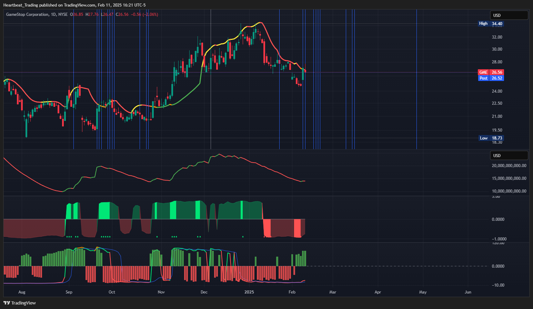Click the Nov label on the time axis
This screenshot has width=533, height=309.
[161, 292]
